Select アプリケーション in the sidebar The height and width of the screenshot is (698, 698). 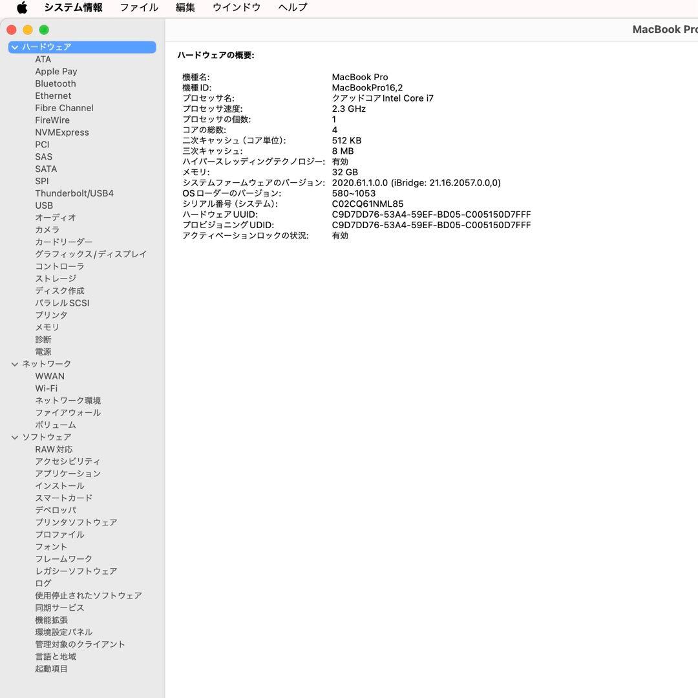click(68, 474)
